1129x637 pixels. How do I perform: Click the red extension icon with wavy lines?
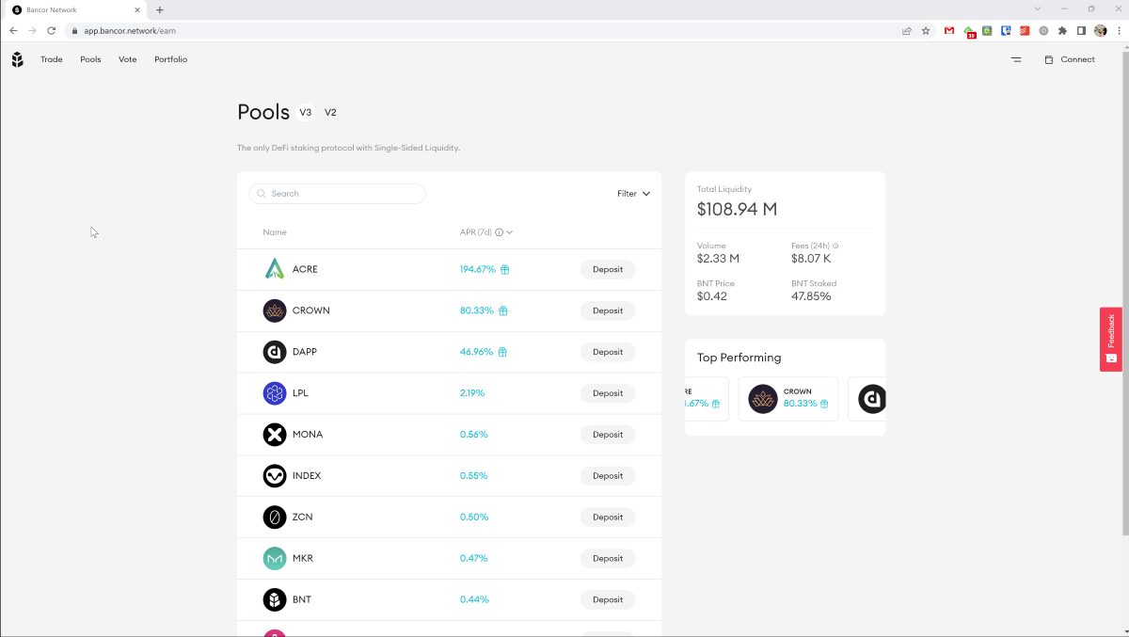pyautogui.click(x=1025, y=31)
